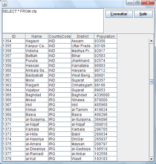Select the District cell 'Haryana'

(83, 71)
